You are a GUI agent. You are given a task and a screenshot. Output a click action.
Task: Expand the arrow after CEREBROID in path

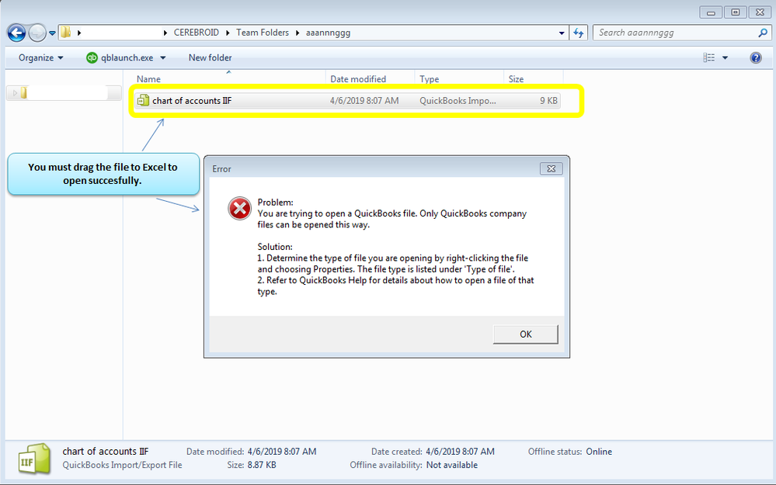[228, 33]
